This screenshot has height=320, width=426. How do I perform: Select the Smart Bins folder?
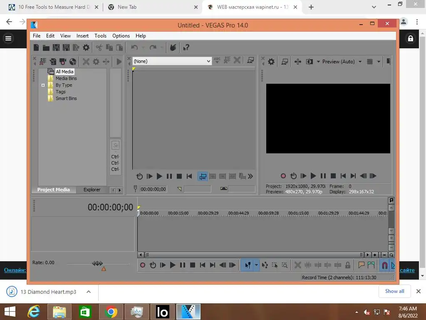(66, 98)
